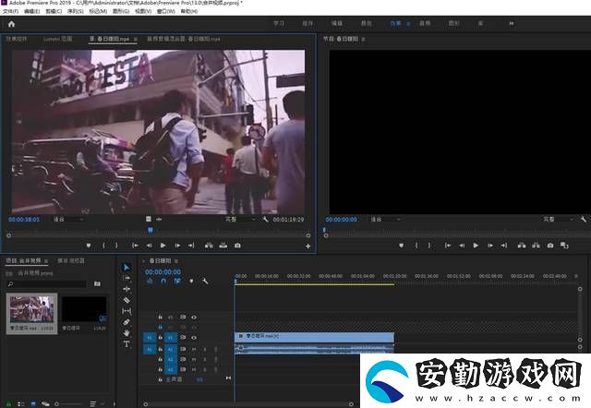
Task: Play the source monitor clip
Action: tap(163, 246)
